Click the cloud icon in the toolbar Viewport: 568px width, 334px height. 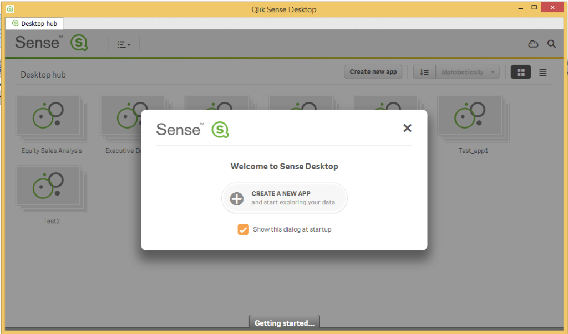[x=532, y=43]
